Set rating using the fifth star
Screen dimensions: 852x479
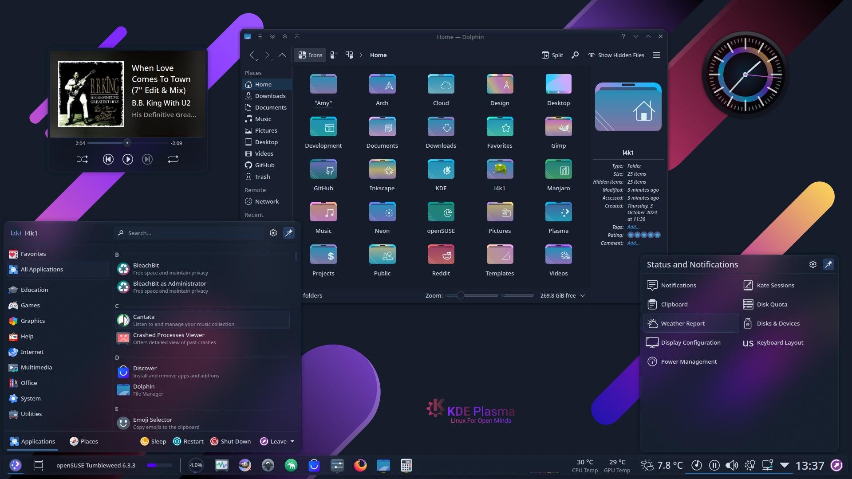658,235
